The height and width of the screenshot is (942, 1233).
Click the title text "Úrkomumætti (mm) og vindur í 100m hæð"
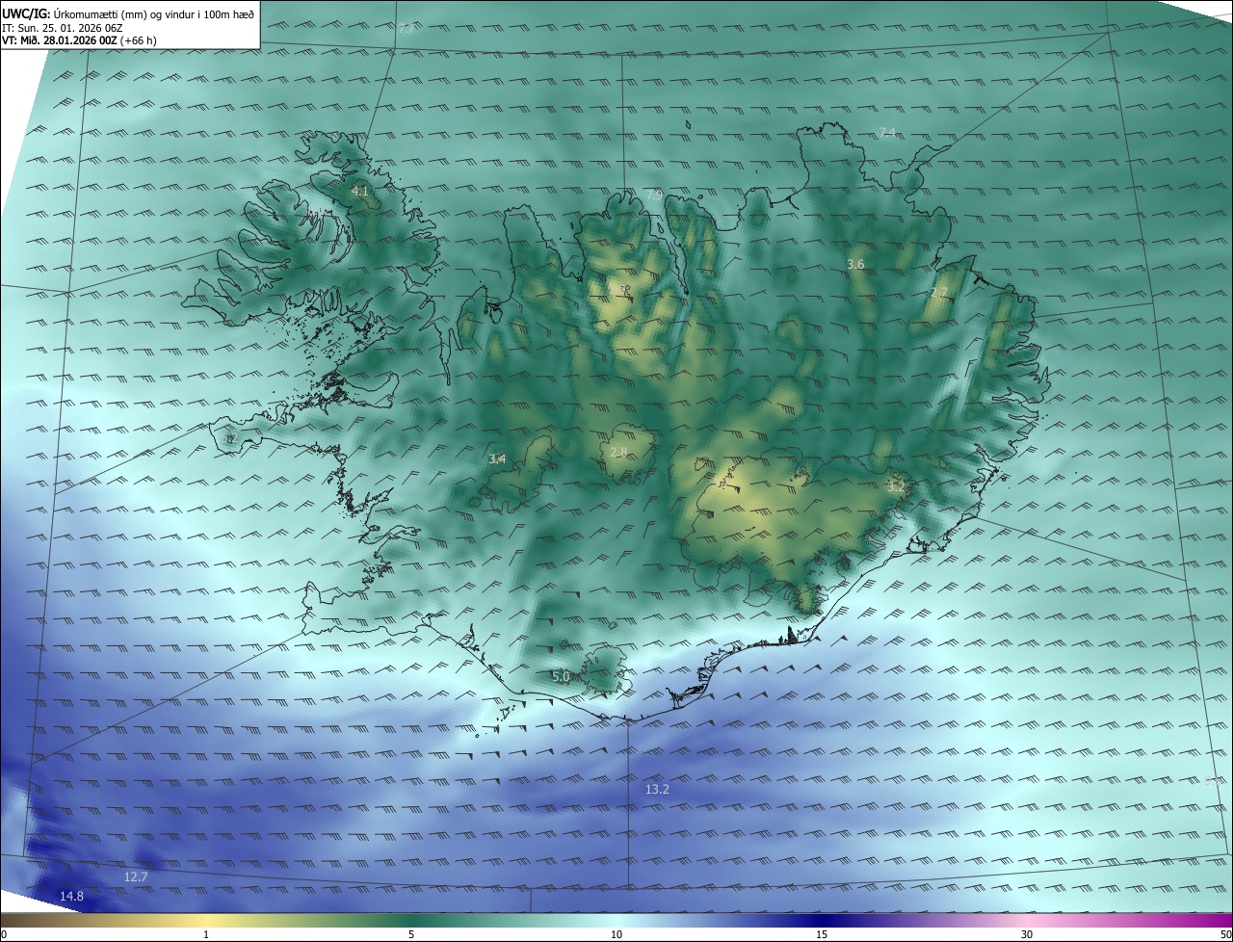tap(153, 13)
